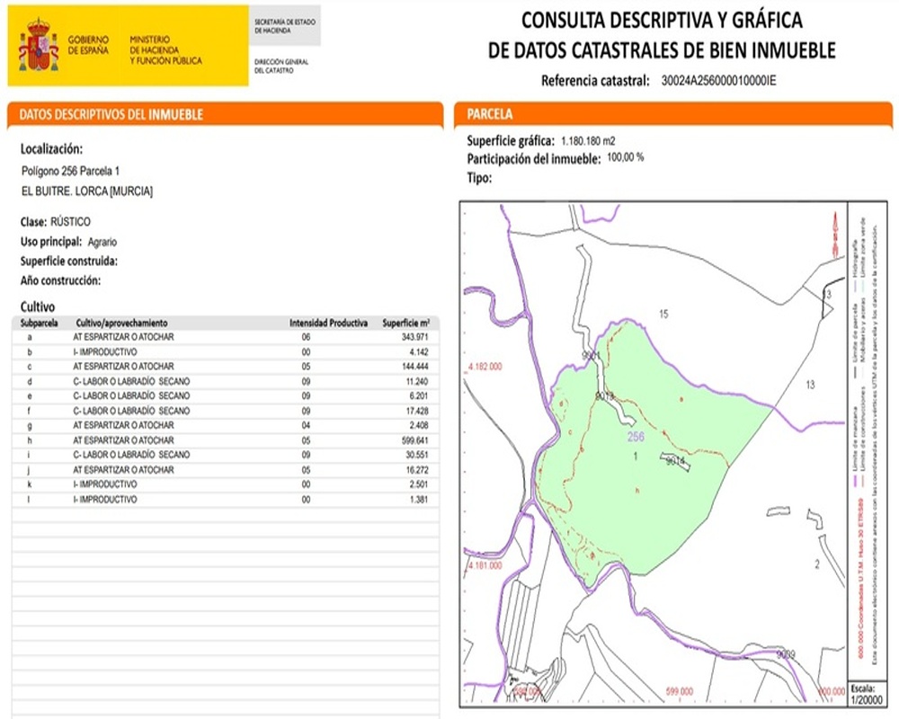The width and height of the screenshot is (899, 719).
Task: Click the "Superficie m²" column header
Action: point(406,324)
